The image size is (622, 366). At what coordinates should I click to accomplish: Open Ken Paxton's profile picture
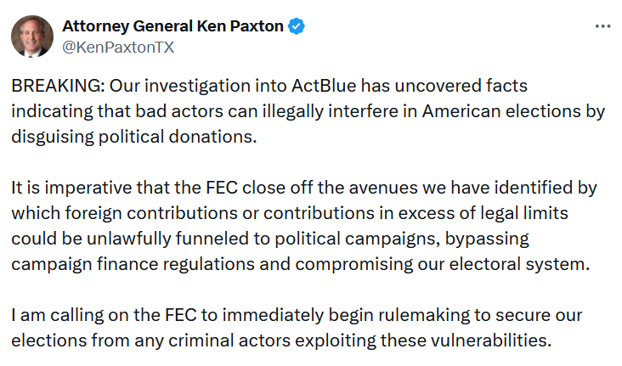click(32, 37)
